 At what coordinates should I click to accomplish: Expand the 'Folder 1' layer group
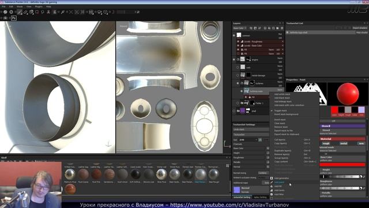pos(242,103)
